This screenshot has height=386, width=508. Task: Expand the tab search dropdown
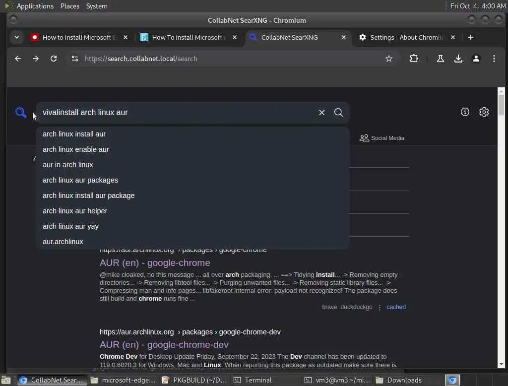coord(17,37)
